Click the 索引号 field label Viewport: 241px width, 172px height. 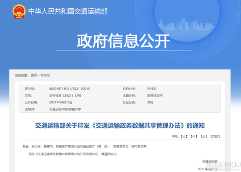coord(30,88)
